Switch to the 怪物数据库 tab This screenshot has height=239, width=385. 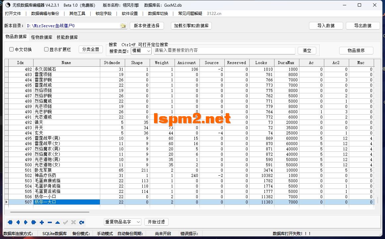click(41, 37)
